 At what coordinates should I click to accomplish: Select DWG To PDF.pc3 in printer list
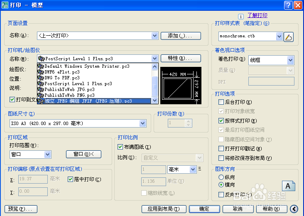[94, 78]
